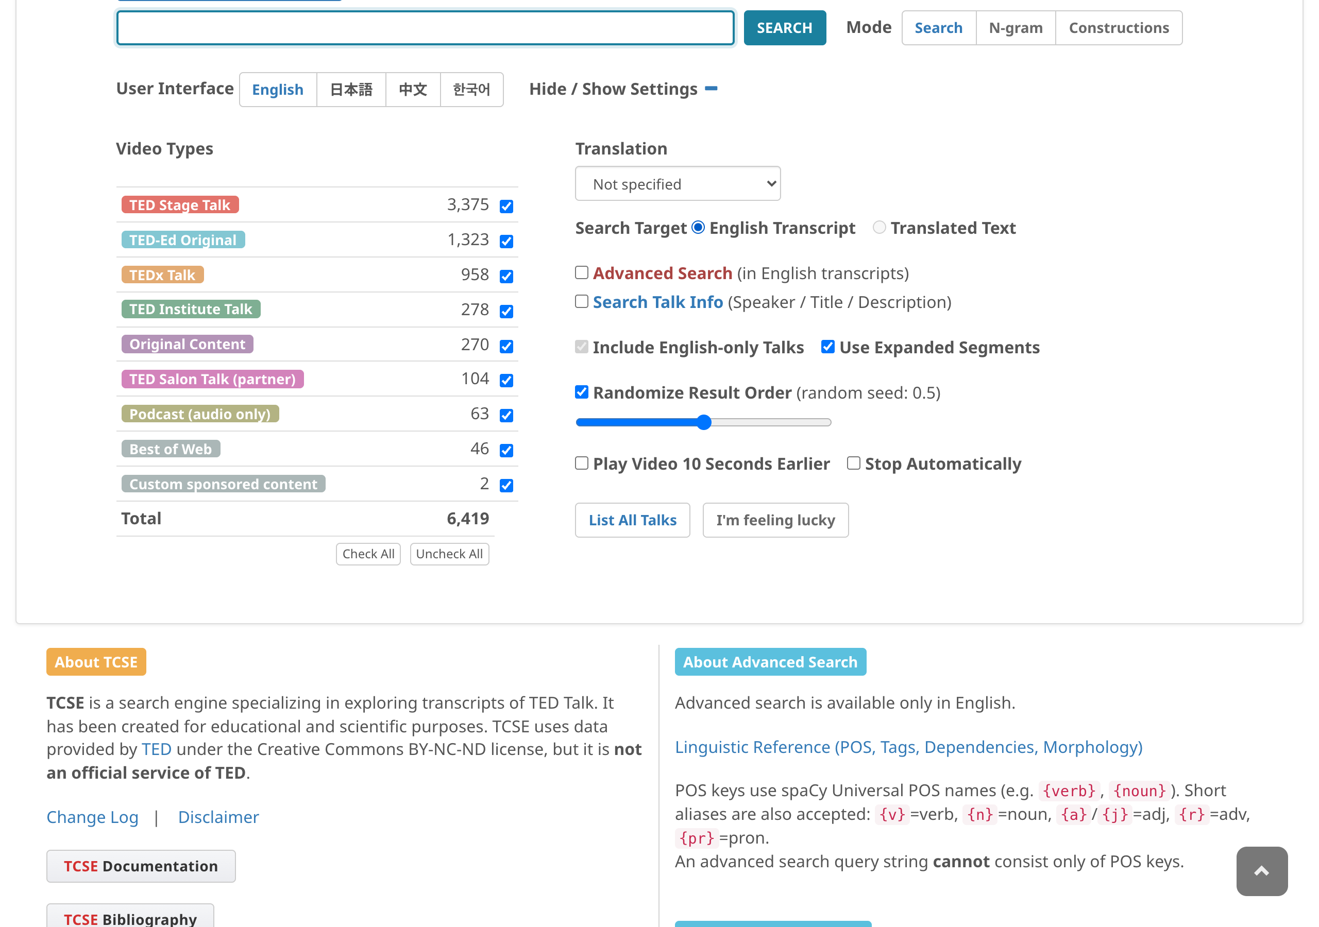Screen dimensions: 1319x927
Task: Click the TED Stage Talk badge
Action: click(180, 204)
